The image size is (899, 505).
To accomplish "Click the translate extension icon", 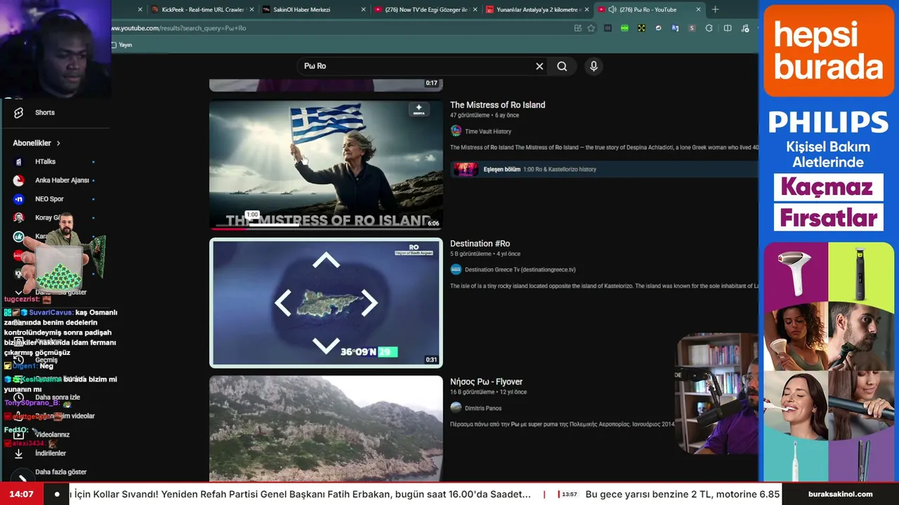I will [x=675, y=28].
